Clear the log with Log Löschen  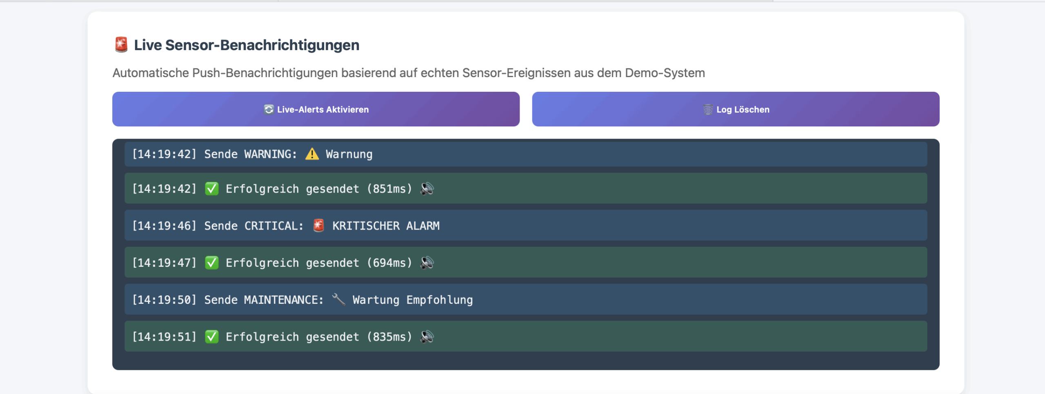tap(736, 109)
